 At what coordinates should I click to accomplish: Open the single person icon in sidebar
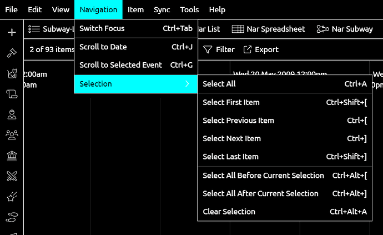[12, 114]
